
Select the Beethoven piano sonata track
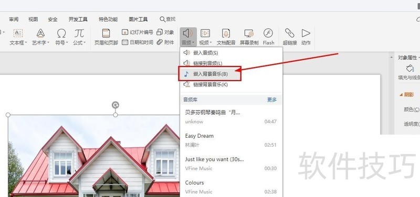coord(232,117)
